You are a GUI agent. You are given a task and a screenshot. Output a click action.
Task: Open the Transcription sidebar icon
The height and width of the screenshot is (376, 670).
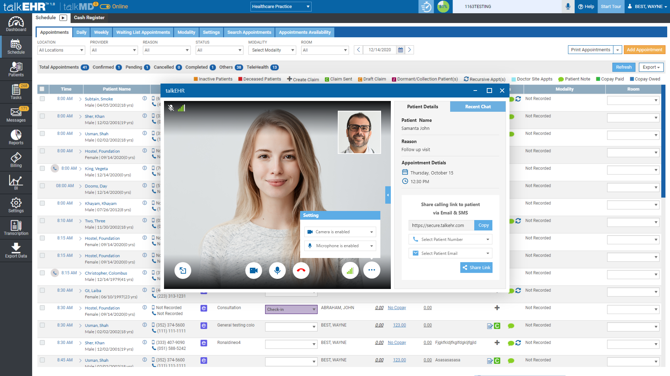coord(16,228)
